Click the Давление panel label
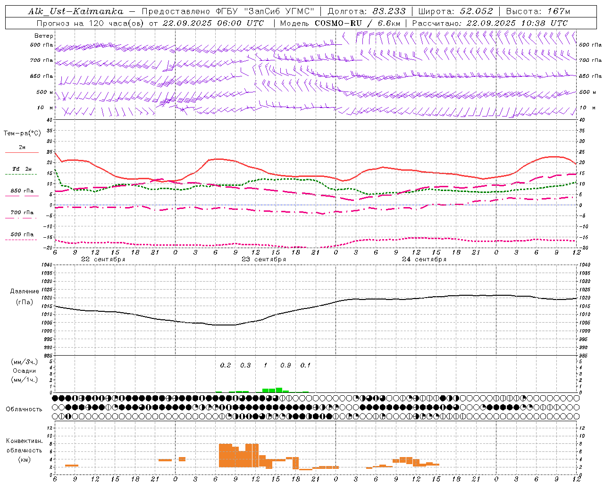Viewport: 604px width, 483px height. (25, 291)
